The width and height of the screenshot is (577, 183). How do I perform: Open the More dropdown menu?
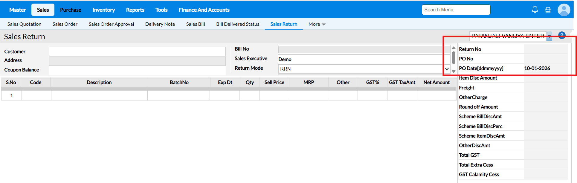point(317,24)
